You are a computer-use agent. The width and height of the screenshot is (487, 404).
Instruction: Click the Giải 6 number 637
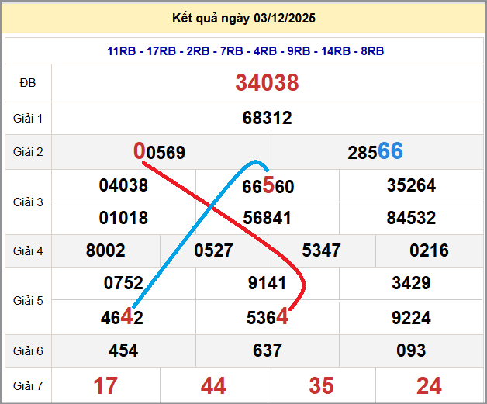coord(268,351)
